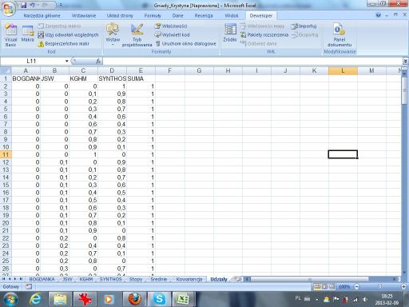Expand the formula bar
The image size is (409, 307).
pyautogui.click(x=405, y=62)
